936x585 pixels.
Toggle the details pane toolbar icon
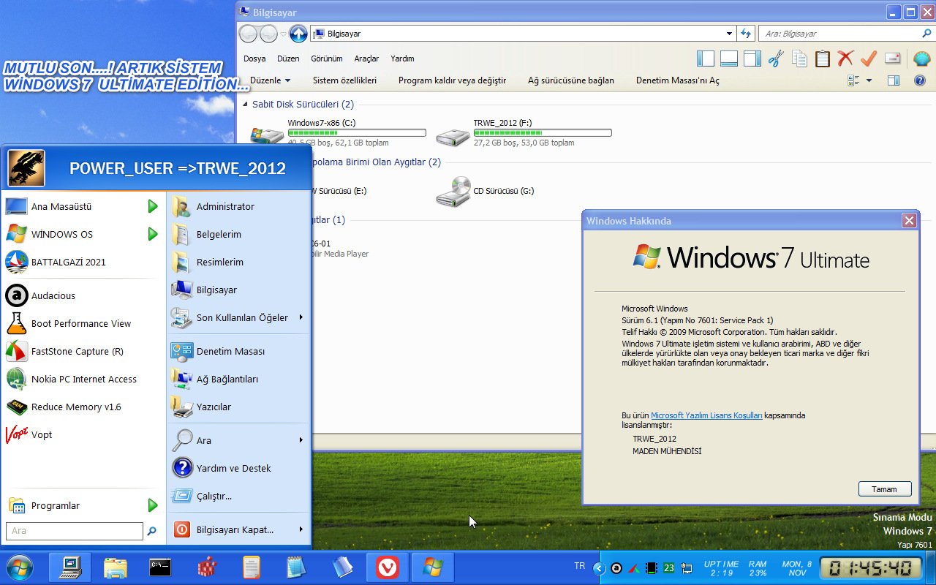pyautogui.click(x=728, y=58)
